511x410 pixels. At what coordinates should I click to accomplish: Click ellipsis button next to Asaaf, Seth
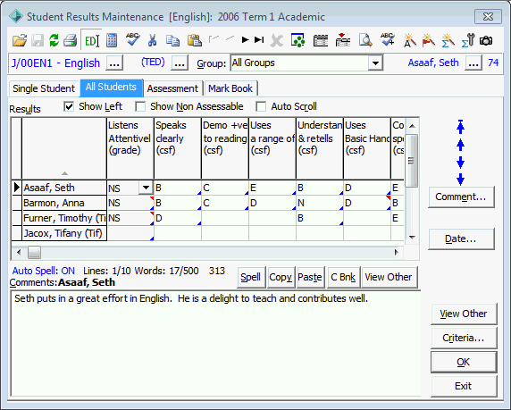pos(473,63)
